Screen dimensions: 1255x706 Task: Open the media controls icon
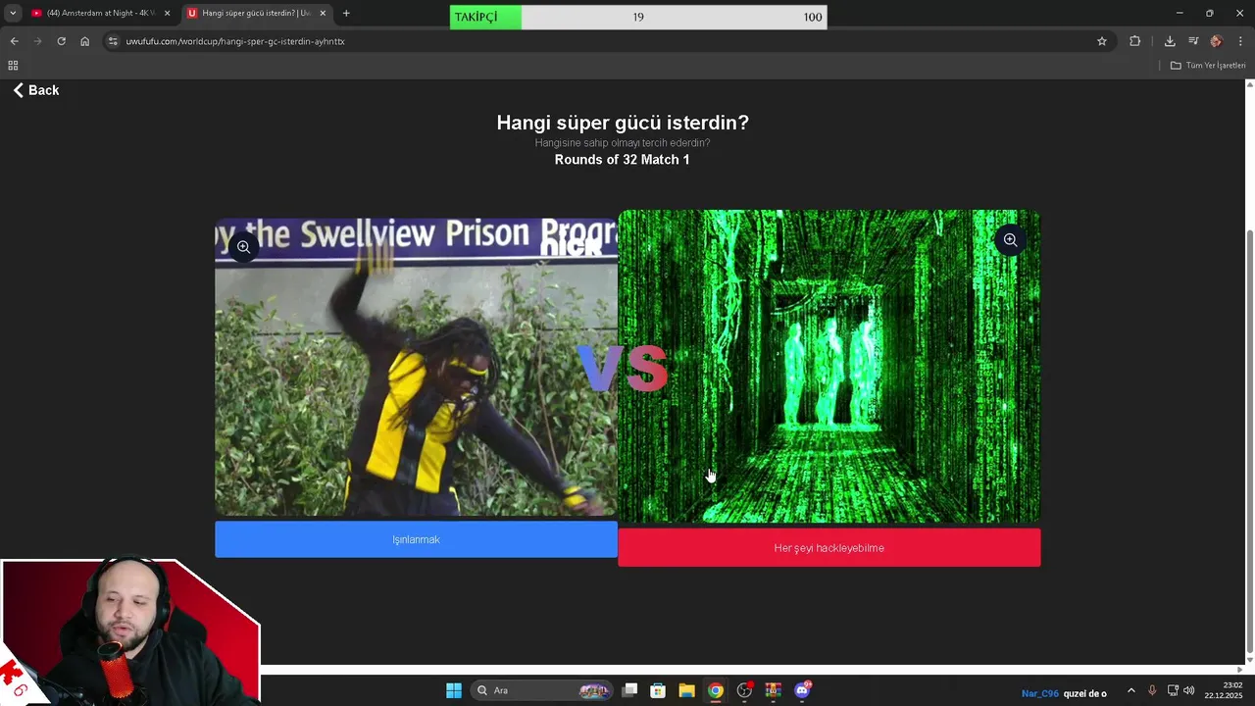[1193, 41]
